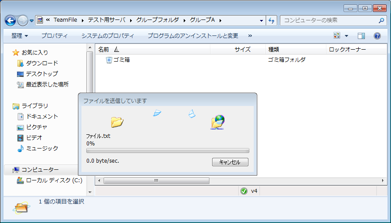Click the back navigation arrow button

(x=11, y=20)
